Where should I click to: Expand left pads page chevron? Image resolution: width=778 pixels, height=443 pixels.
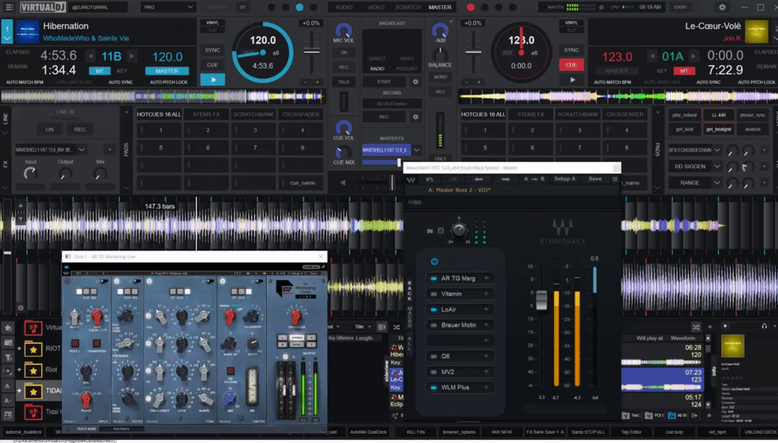[x=126, y=188]
